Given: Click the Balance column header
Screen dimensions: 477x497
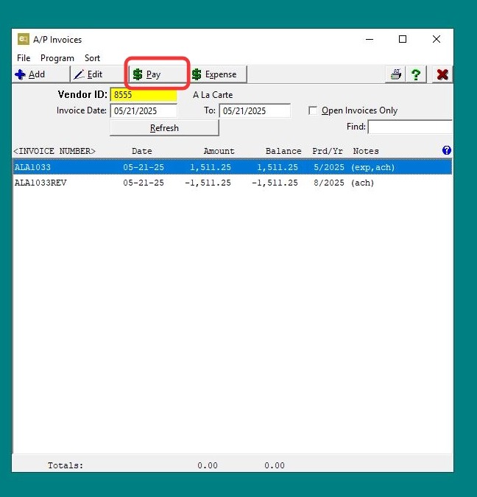Looking at the screenshot, I should coord(283,151).
